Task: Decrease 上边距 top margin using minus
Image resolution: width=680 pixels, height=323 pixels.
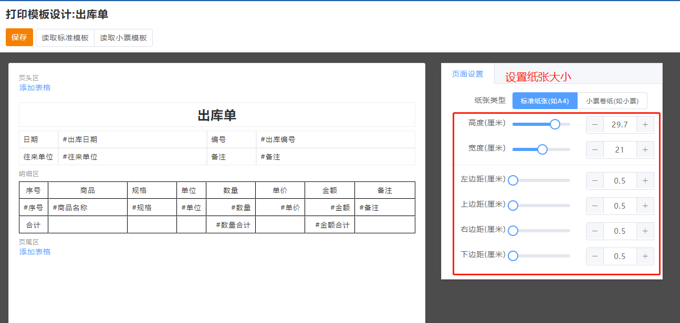Action: [x=594, y=206]
